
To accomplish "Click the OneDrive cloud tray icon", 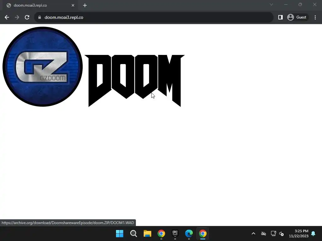I will pos(264,233).
